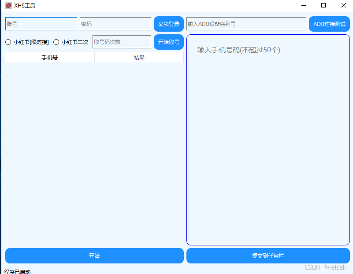
Task: Click the minimize button in title bar
Action: (x=303, y=5)
